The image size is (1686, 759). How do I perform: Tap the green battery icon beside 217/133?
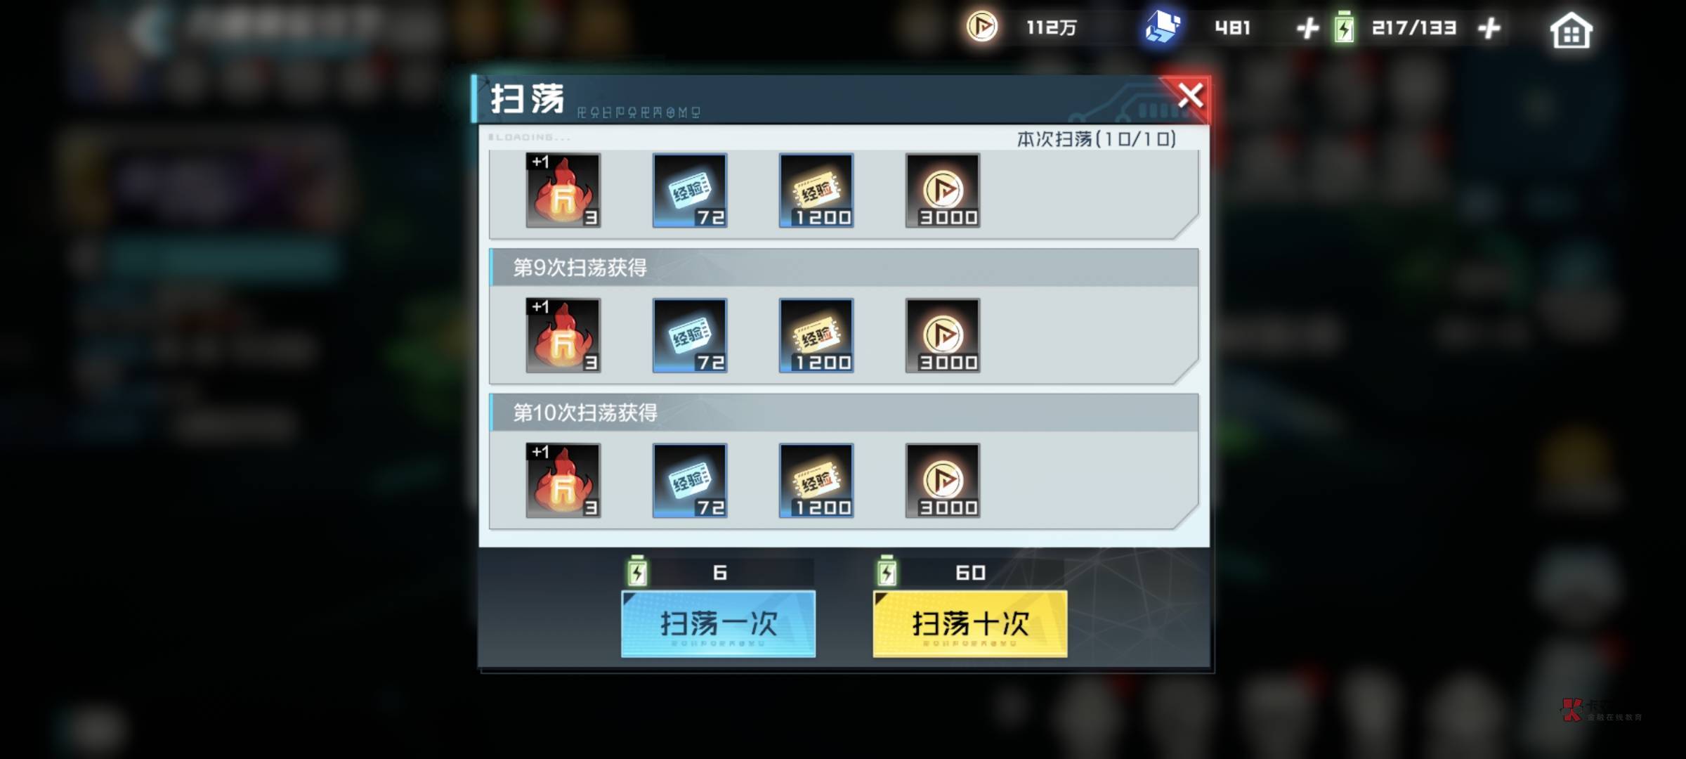coord(1343,28)
